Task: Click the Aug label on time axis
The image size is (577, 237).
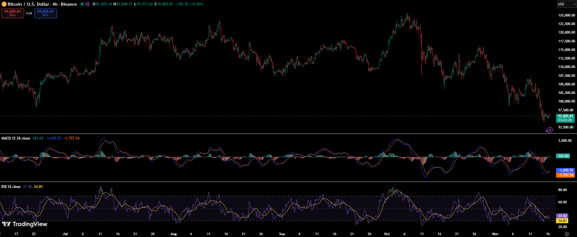Action: [x=174, y=234]
